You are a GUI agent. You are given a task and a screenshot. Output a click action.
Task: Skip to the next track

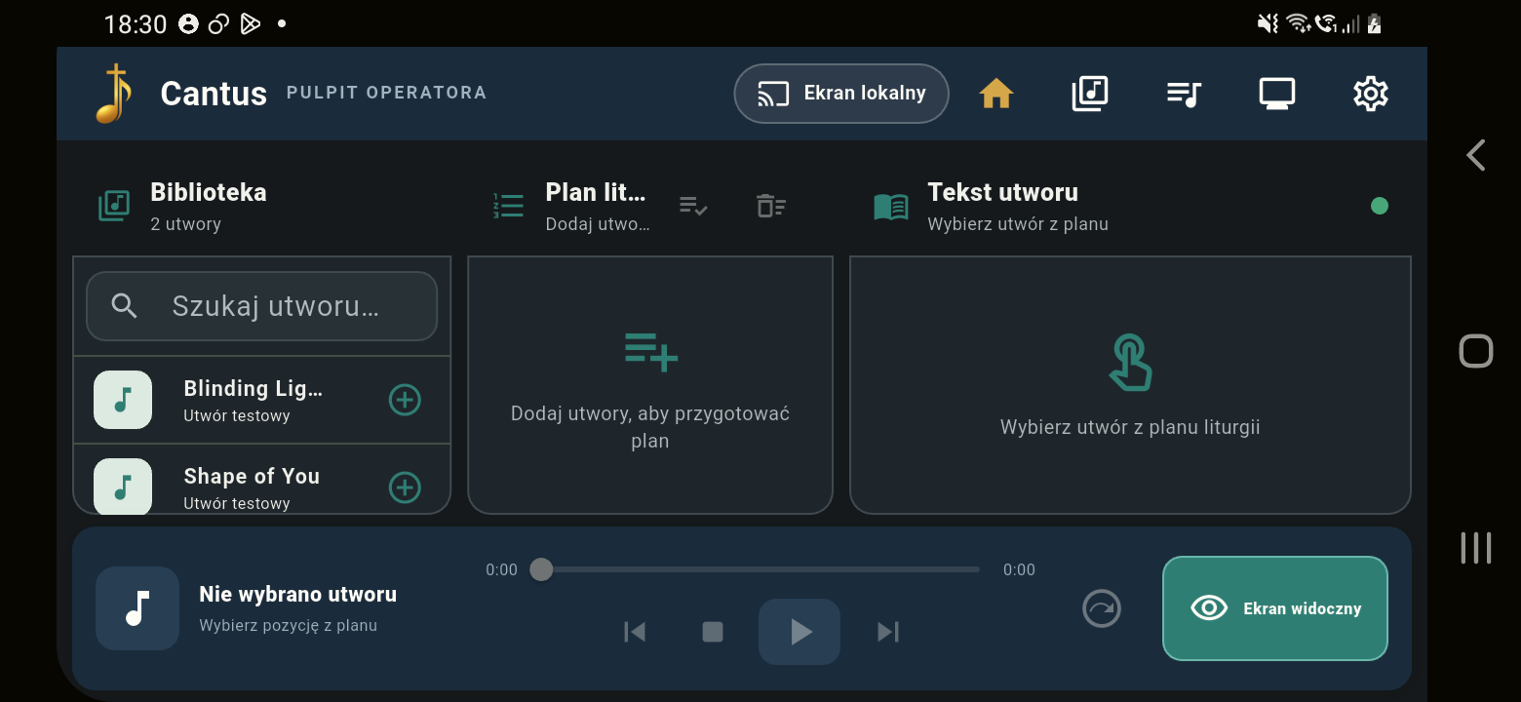(x=887, y=632)
